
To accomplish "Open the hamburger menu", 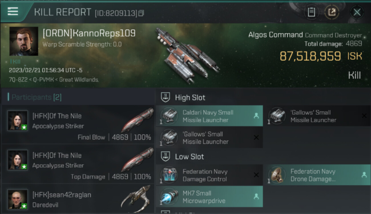I will coord(13,11).
